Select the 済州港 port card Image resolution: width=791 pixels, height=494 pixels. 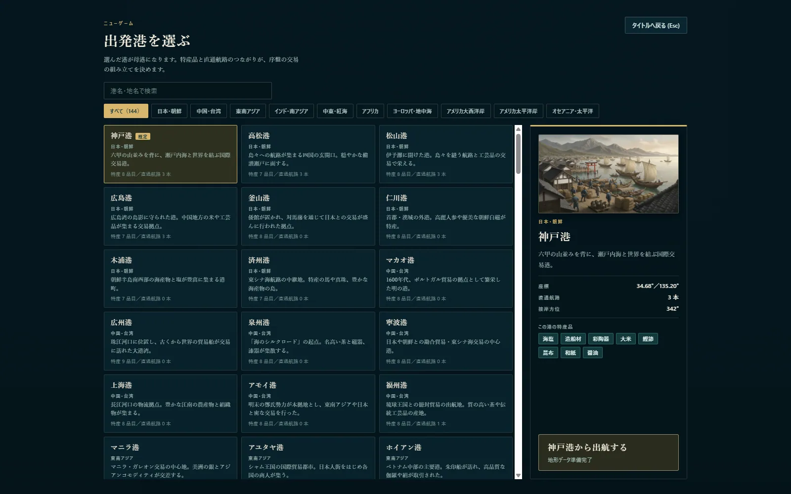pos(308,279)
